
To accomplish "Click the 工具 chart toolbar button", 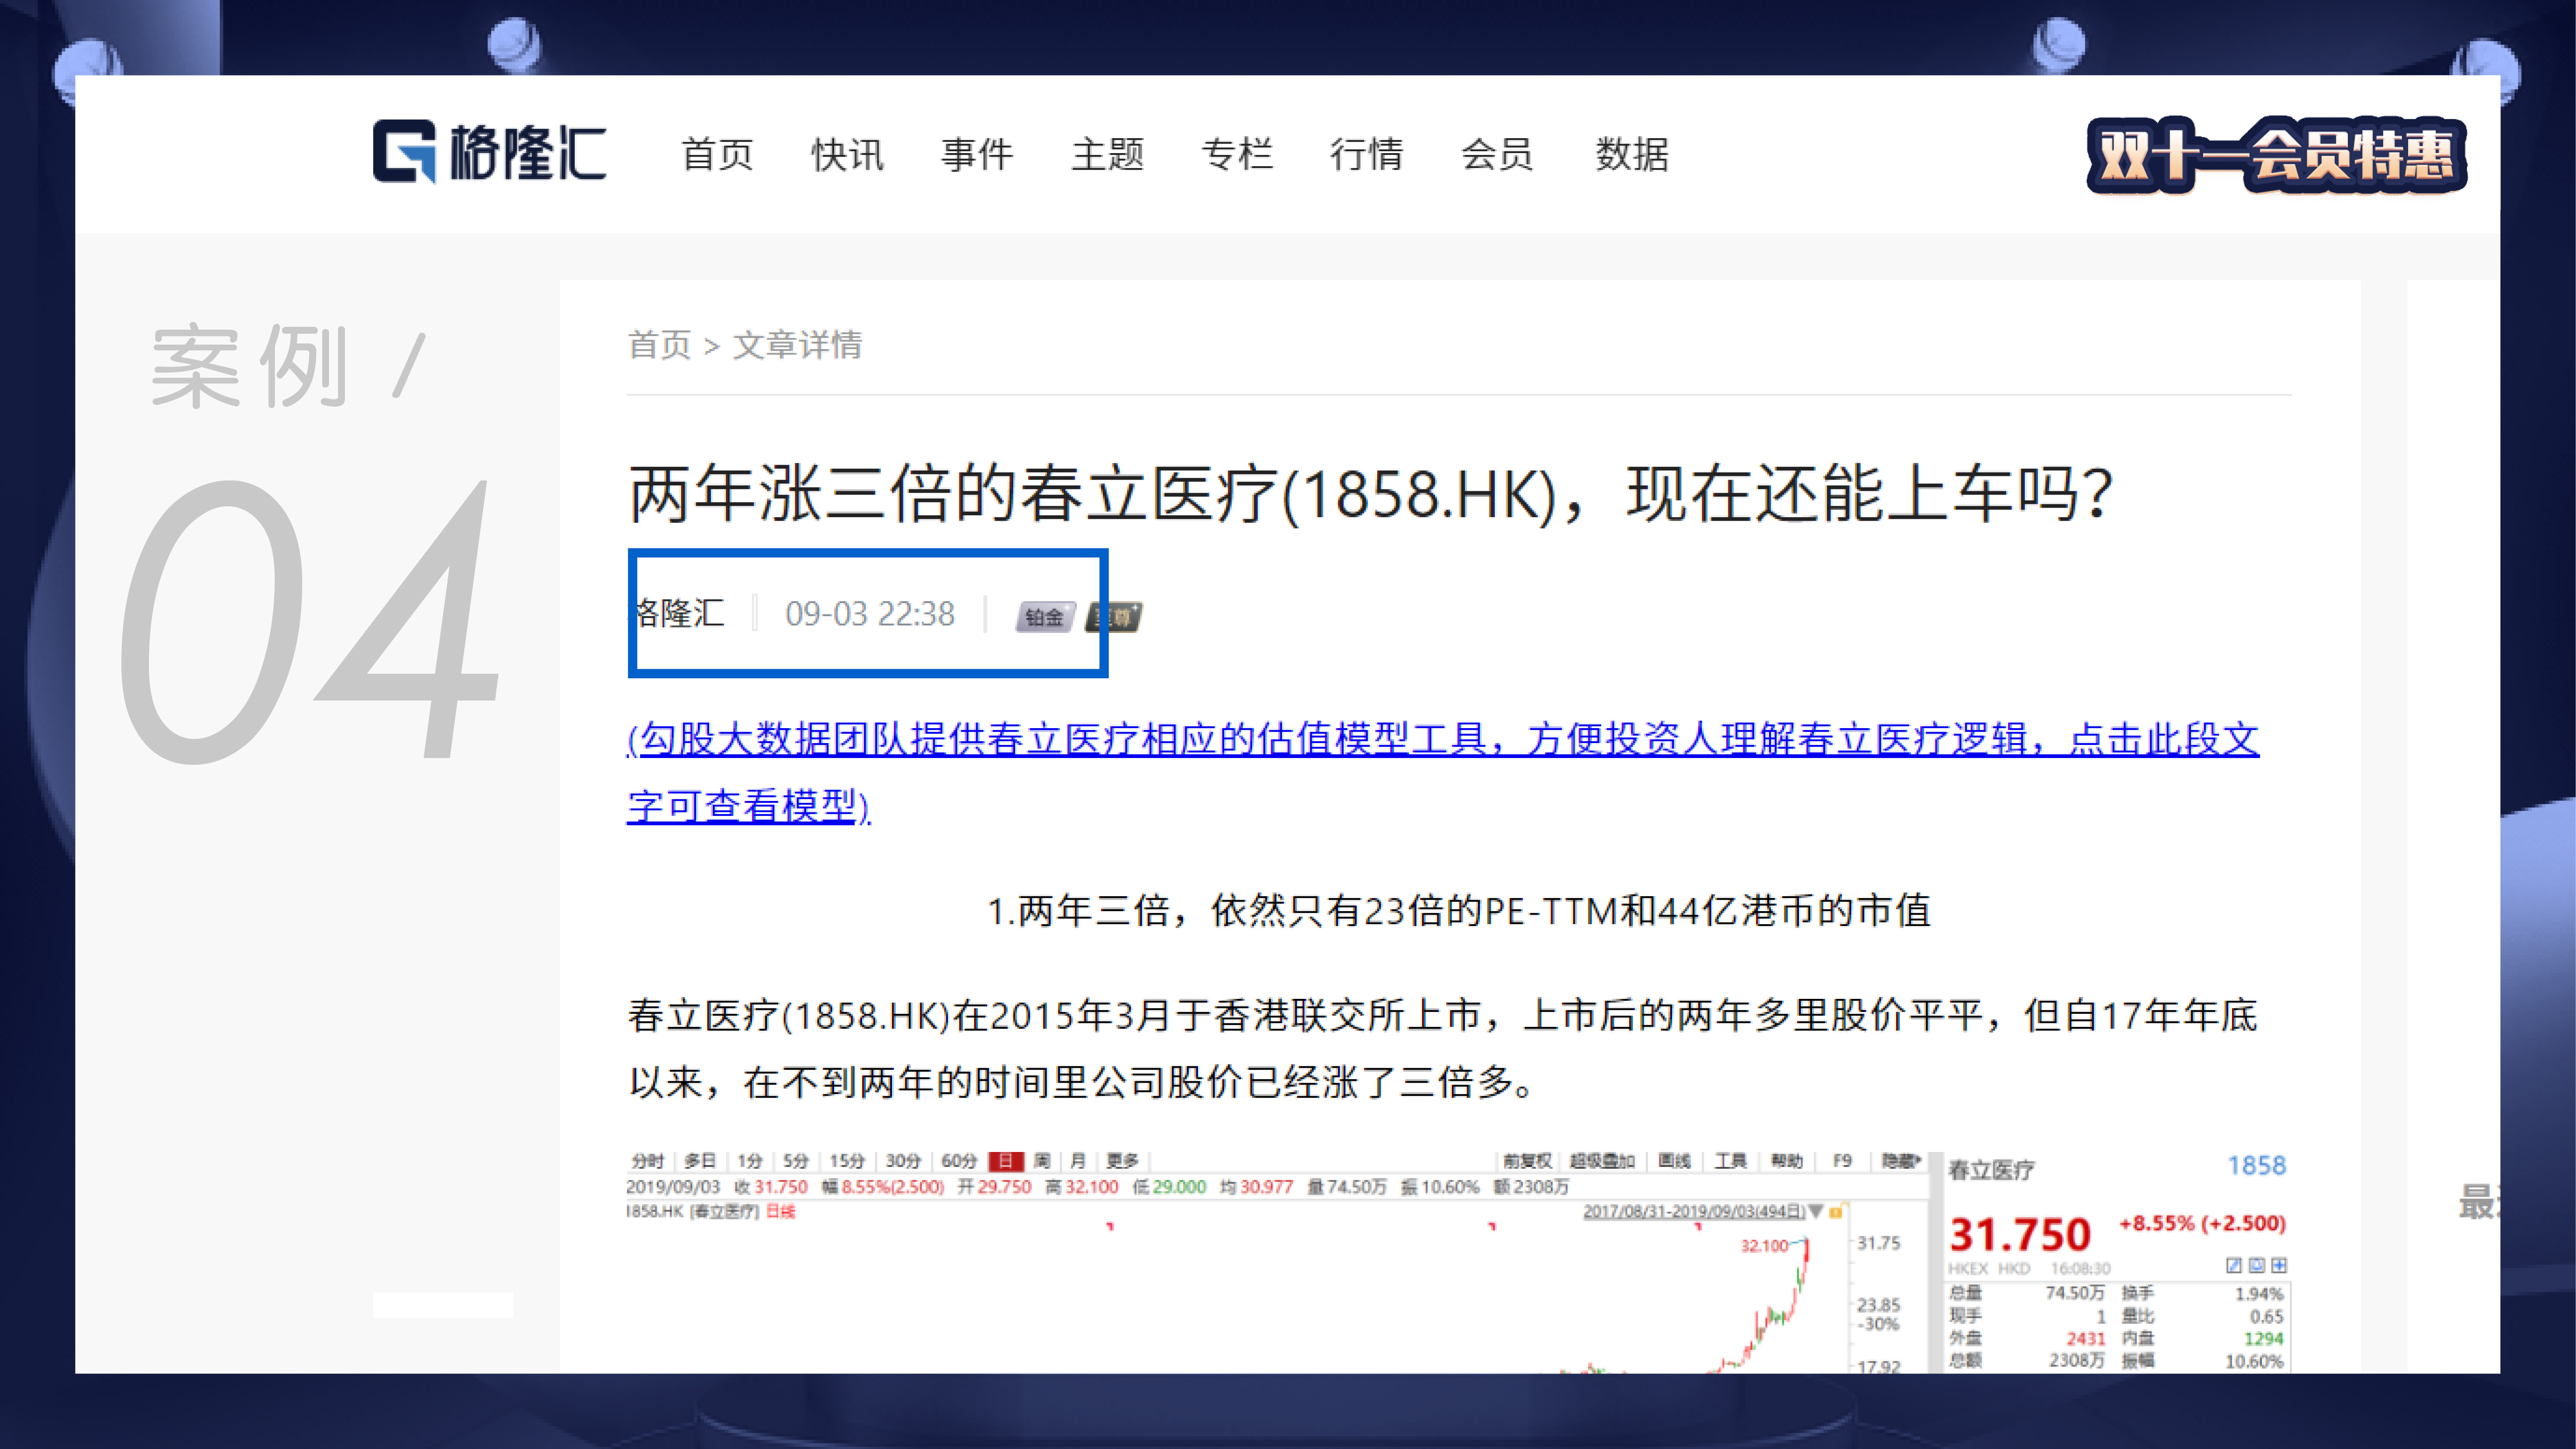I will 1730,1161.
